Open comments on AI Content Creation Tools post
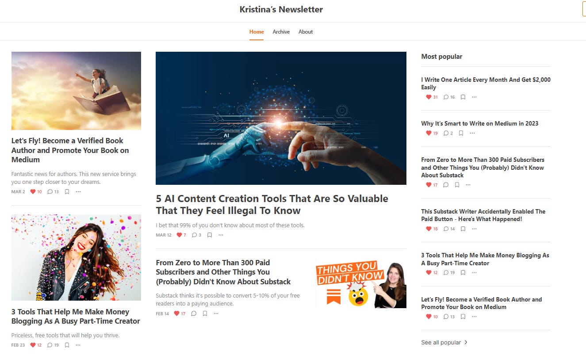Image resolution: width=586 pixels, height=359 pixels. [196, 235]
